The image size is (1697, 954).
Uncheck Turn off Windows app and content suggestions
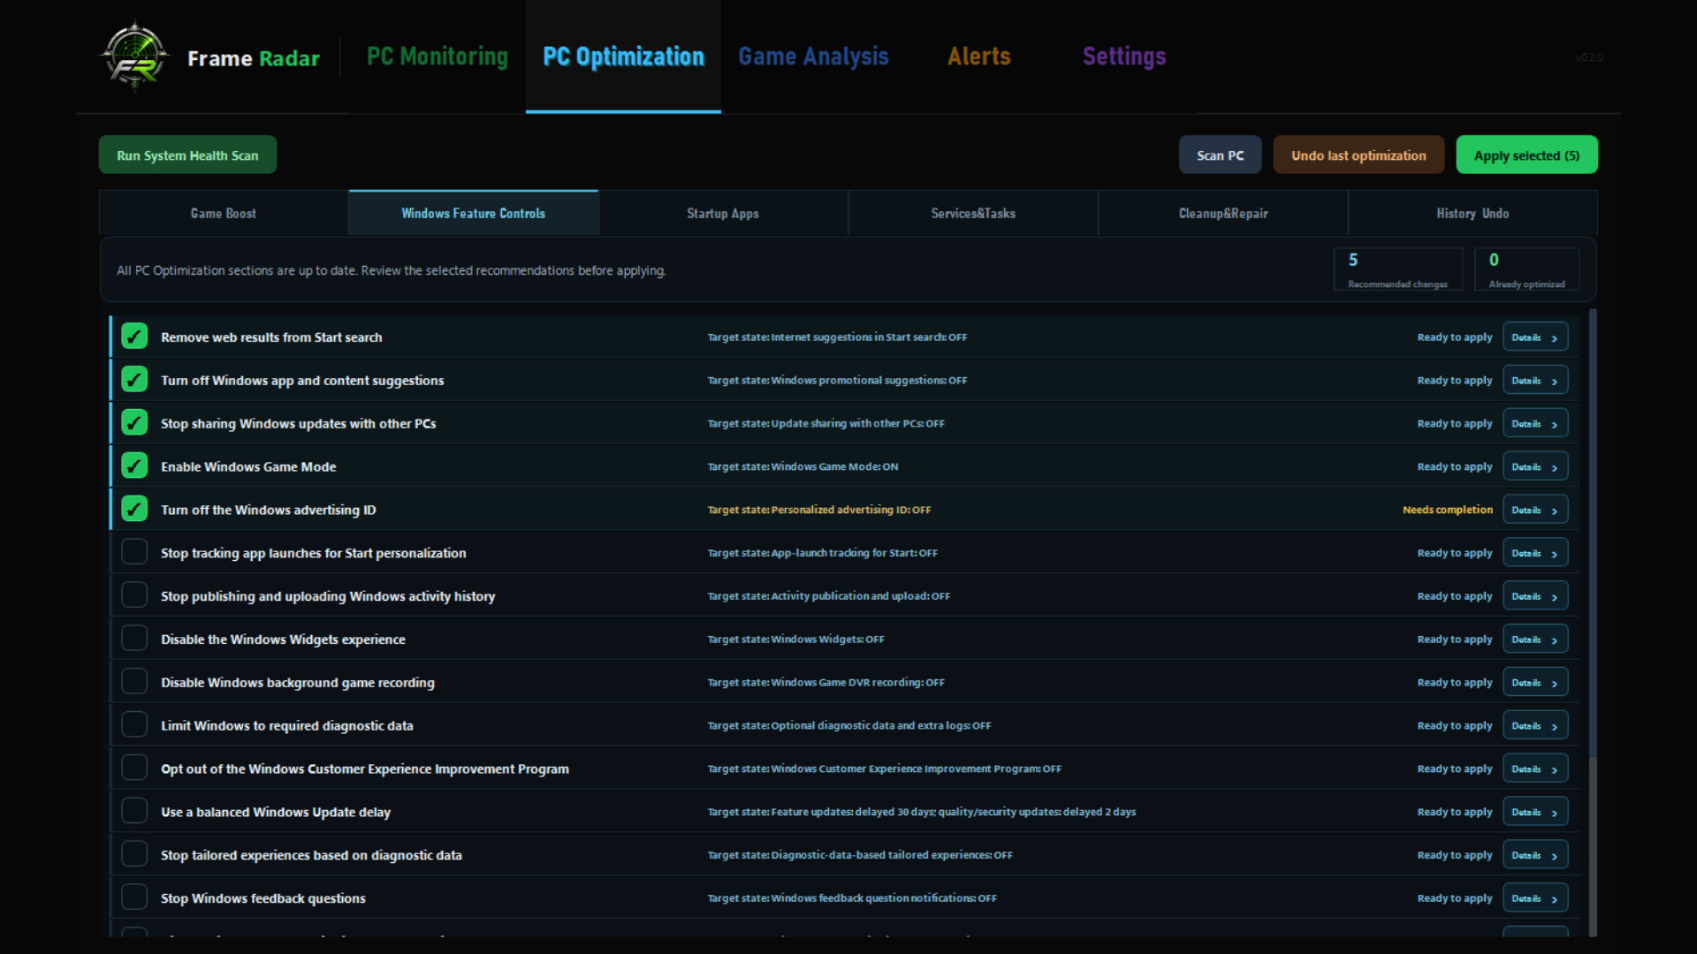click(x=134, y=380)
